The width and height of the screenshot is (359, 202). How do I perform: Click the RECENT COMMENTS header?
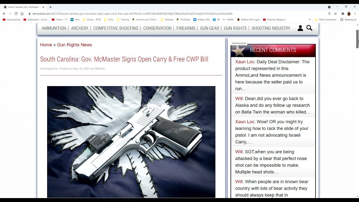point(273,50)
